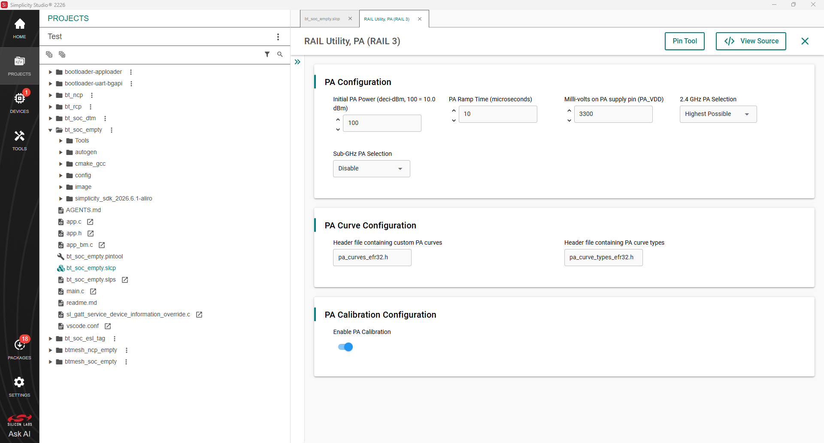Click the search projects icon

[x=280, y=54]
